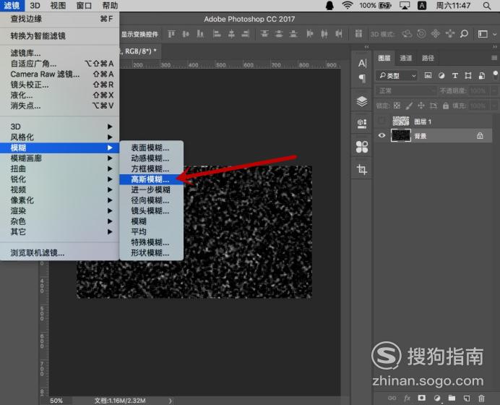Toggle the layer filtering on/off switch
The height and width of the screenshot is (405, 500).
point(495,75)
